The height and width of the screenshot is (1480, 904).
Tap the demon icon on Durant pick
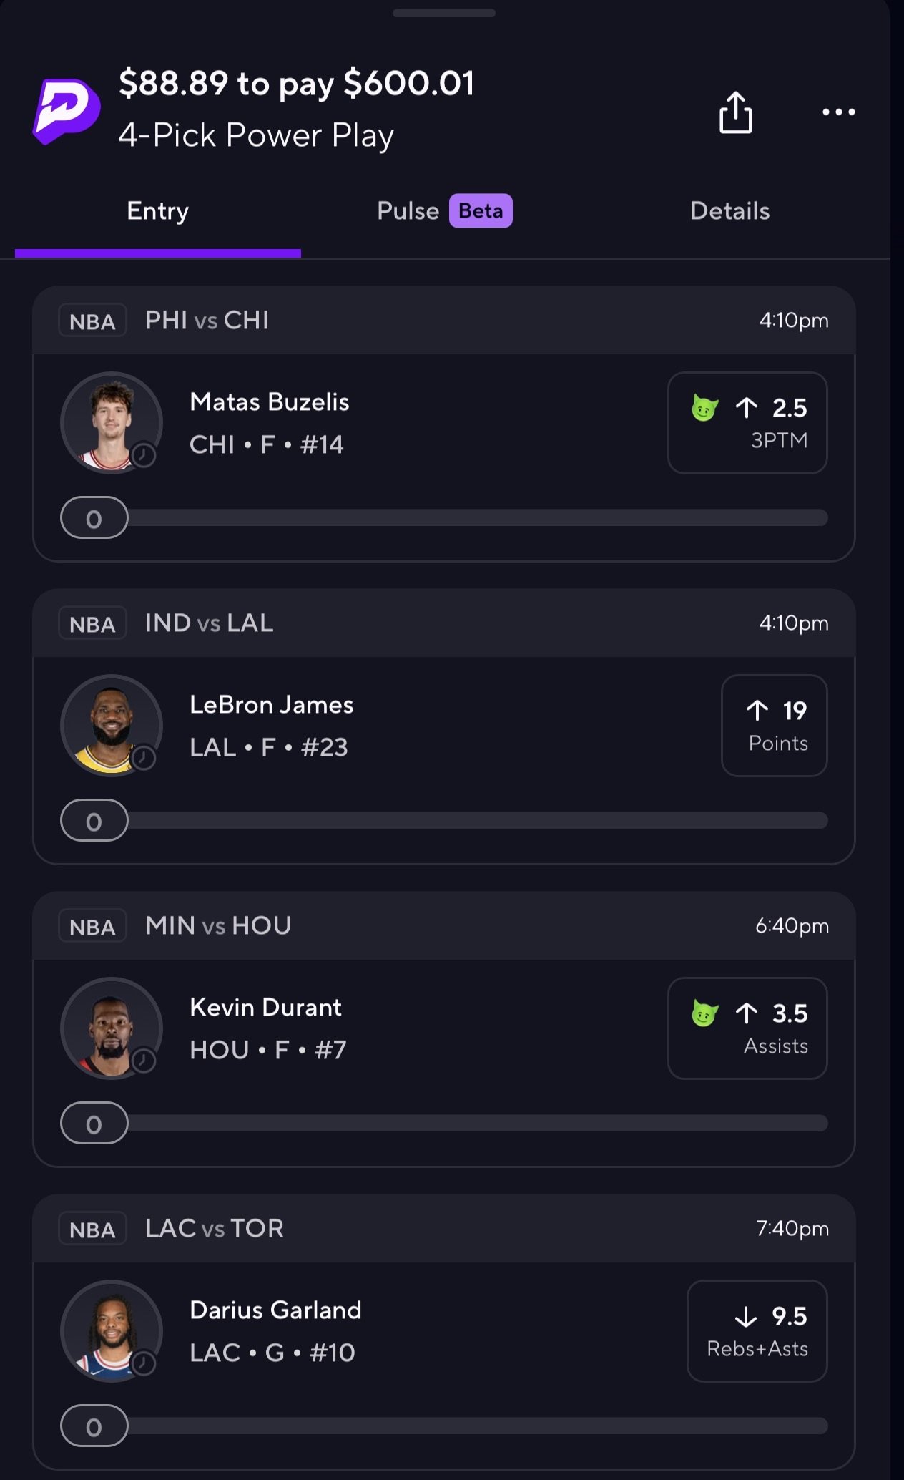pos(704,1013)
